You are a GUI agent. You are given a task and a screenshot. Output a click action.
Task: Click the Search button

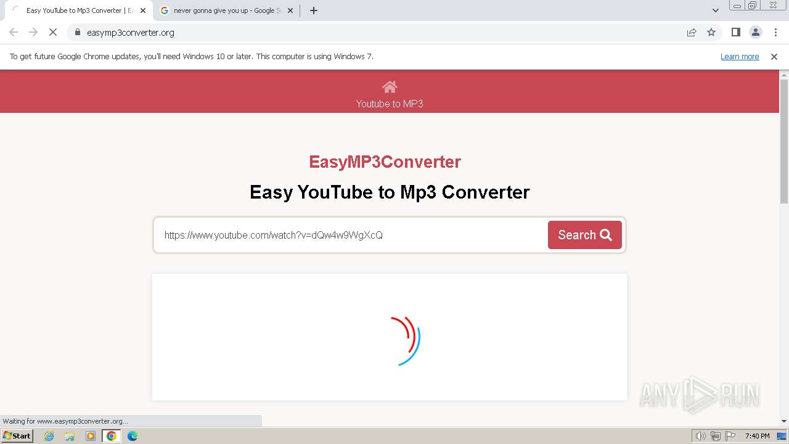click(x=584, y=235)
